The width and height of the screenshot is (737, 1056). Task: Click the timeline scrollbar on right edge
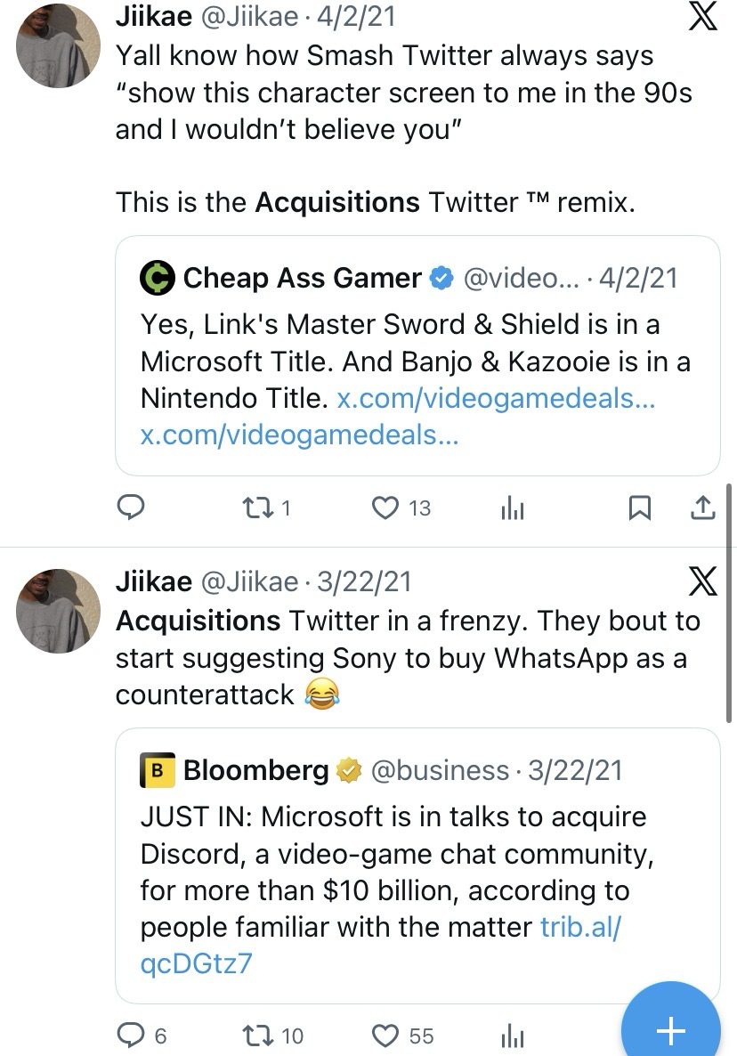(x=731, y=605)
